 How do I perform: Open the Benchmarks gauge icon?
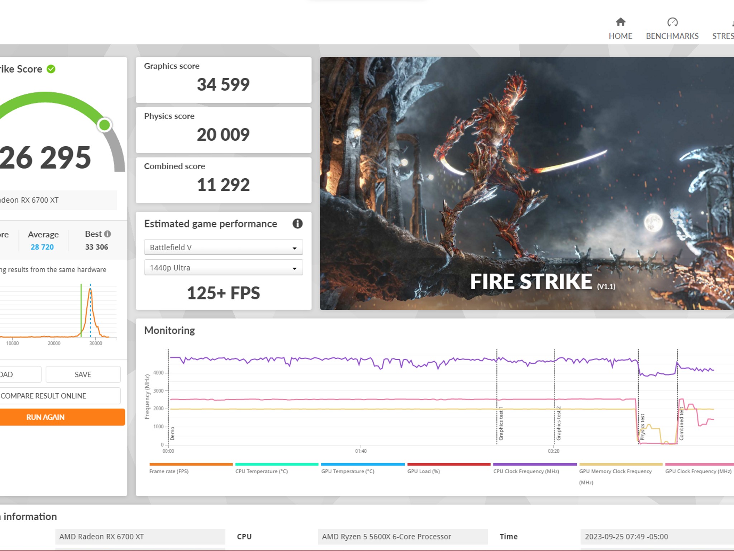[x=672, y=22]
